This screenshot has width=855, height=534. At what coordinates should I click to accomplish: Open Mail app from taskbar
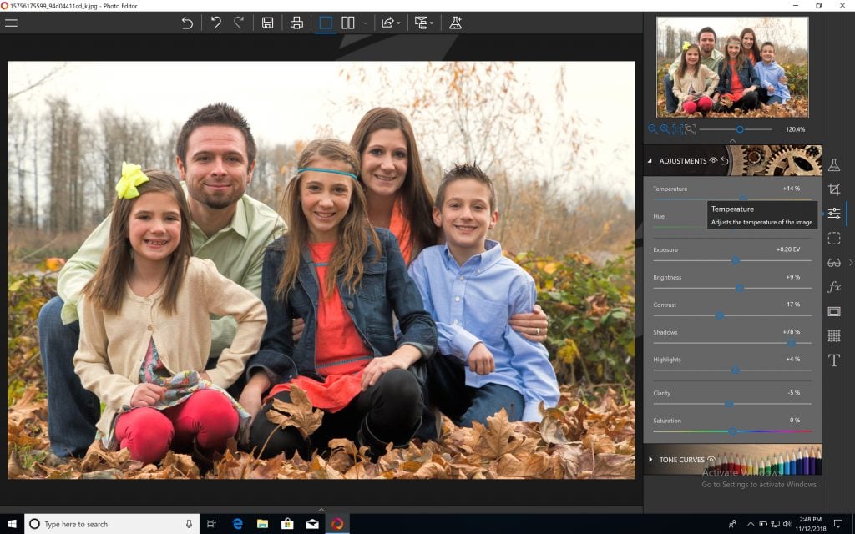(312, 524)
